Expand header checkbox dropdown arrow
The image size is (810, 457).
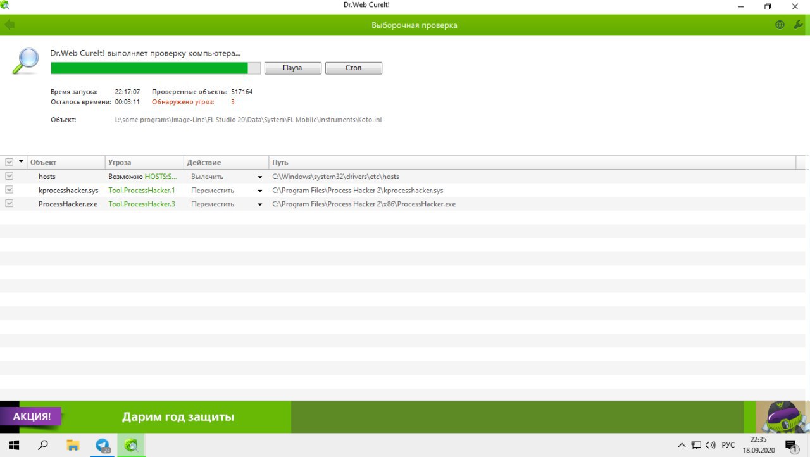(x=22, y=162)
